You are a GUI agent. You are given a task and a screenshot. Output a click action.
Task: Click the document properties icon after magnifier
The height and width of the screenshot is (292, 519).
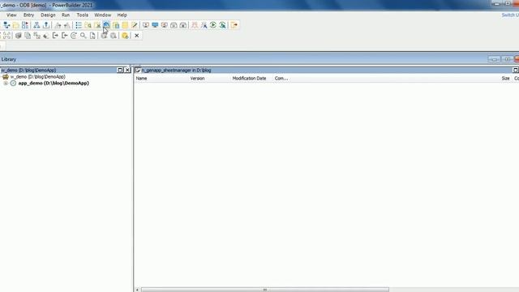pyautogui.click(x=92, y=36)
